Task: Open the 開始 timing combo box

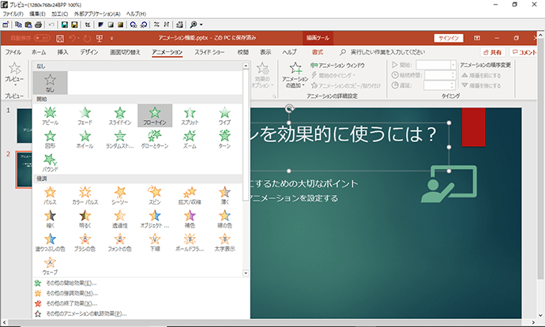Action: click(436, 65)
